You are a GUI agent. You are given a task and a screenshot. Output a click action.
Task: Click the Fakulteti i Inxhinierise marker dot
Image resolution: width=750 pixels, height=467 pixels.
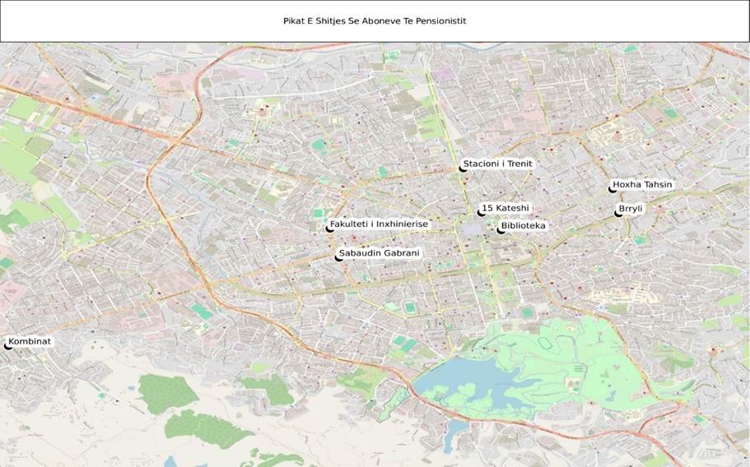[x=329, y=229]
